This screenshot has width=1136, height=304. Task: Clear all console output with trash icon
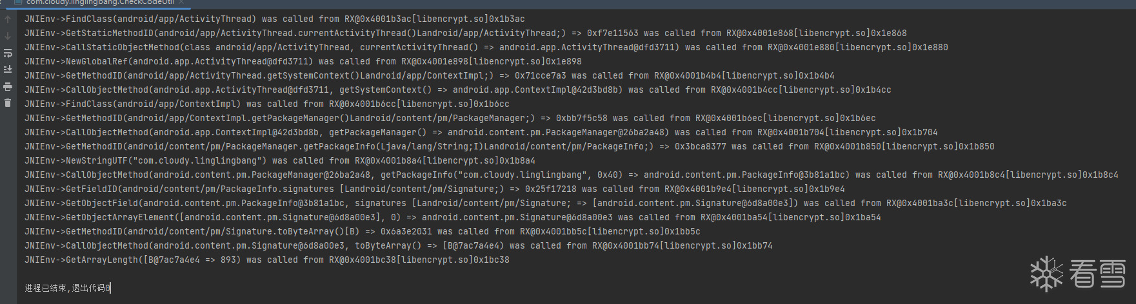(x=8, y=103)
